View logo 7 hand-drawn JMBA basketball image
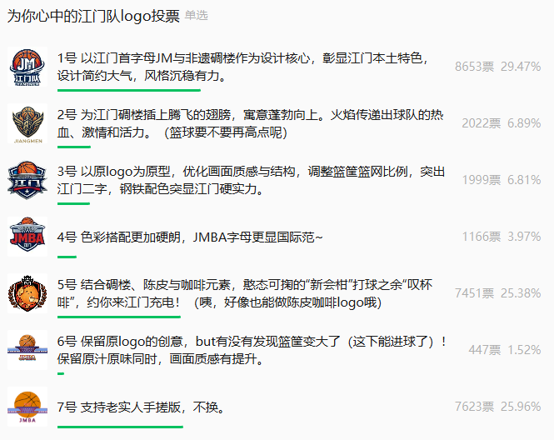Screen dimensions: 554x440 pyautogui.click(x=27, y=407)
